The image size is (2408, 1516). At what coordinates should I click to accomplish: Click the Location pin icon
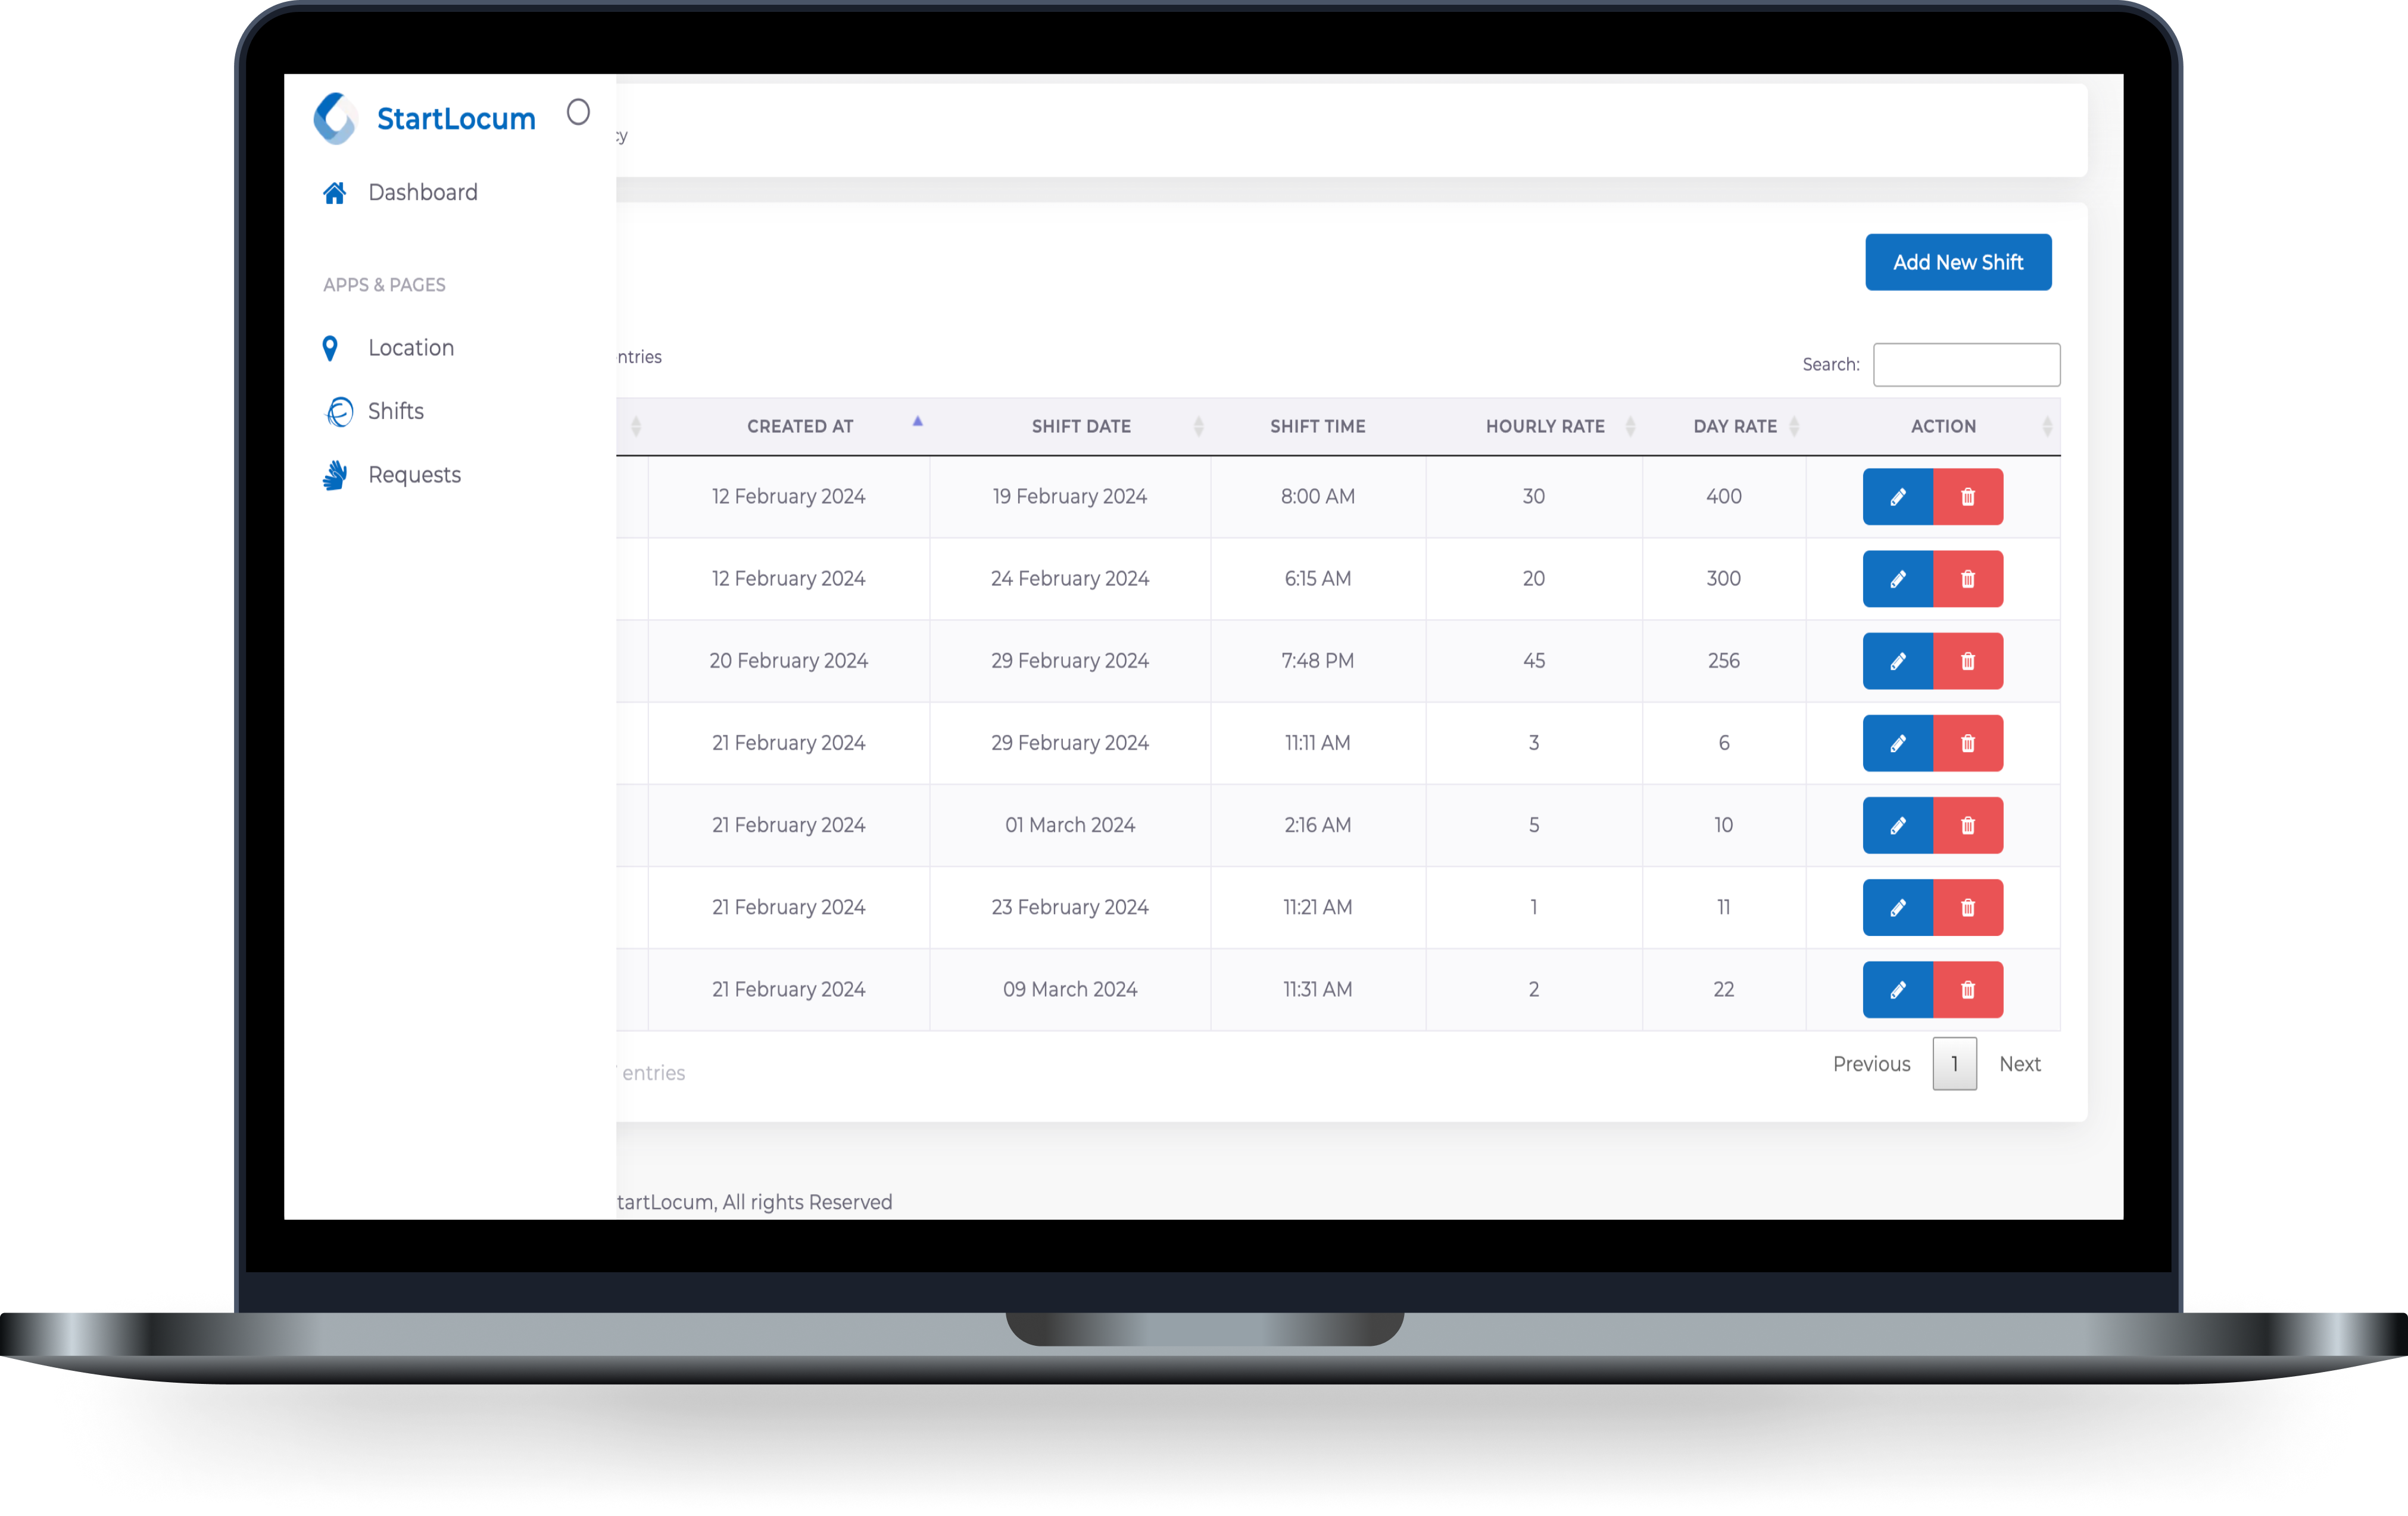pos(330,348)
